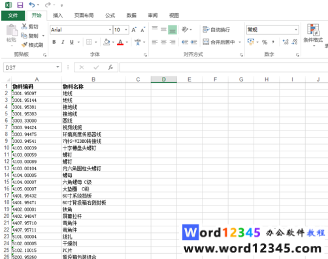Click the fx insert function icon
This screenshot has width=328, height=259.
(110, 67)
